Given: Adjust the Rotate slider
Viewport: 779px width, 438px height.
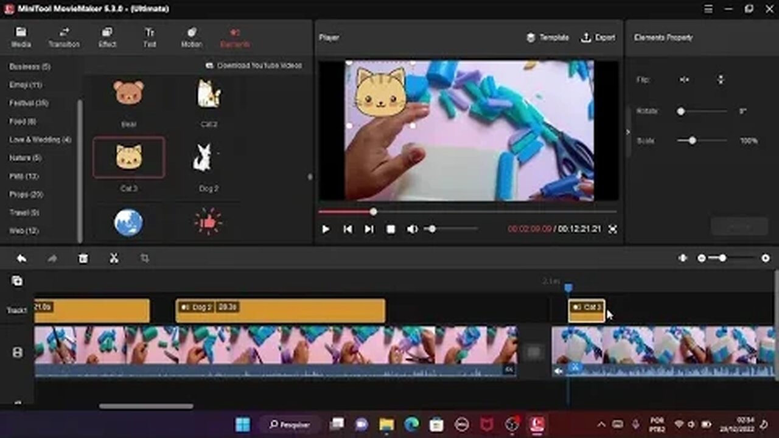Looking at the screenshot, I should pos(703,111).
